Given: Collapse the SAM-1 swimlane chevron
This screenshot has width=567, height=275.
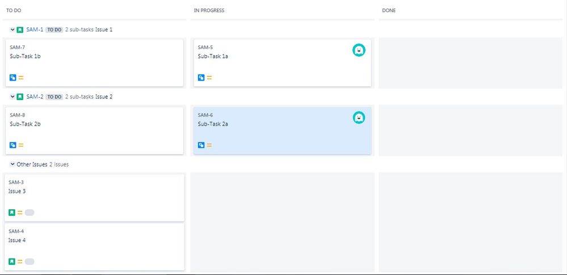Looking at the screenshot, I should [12, 30].
